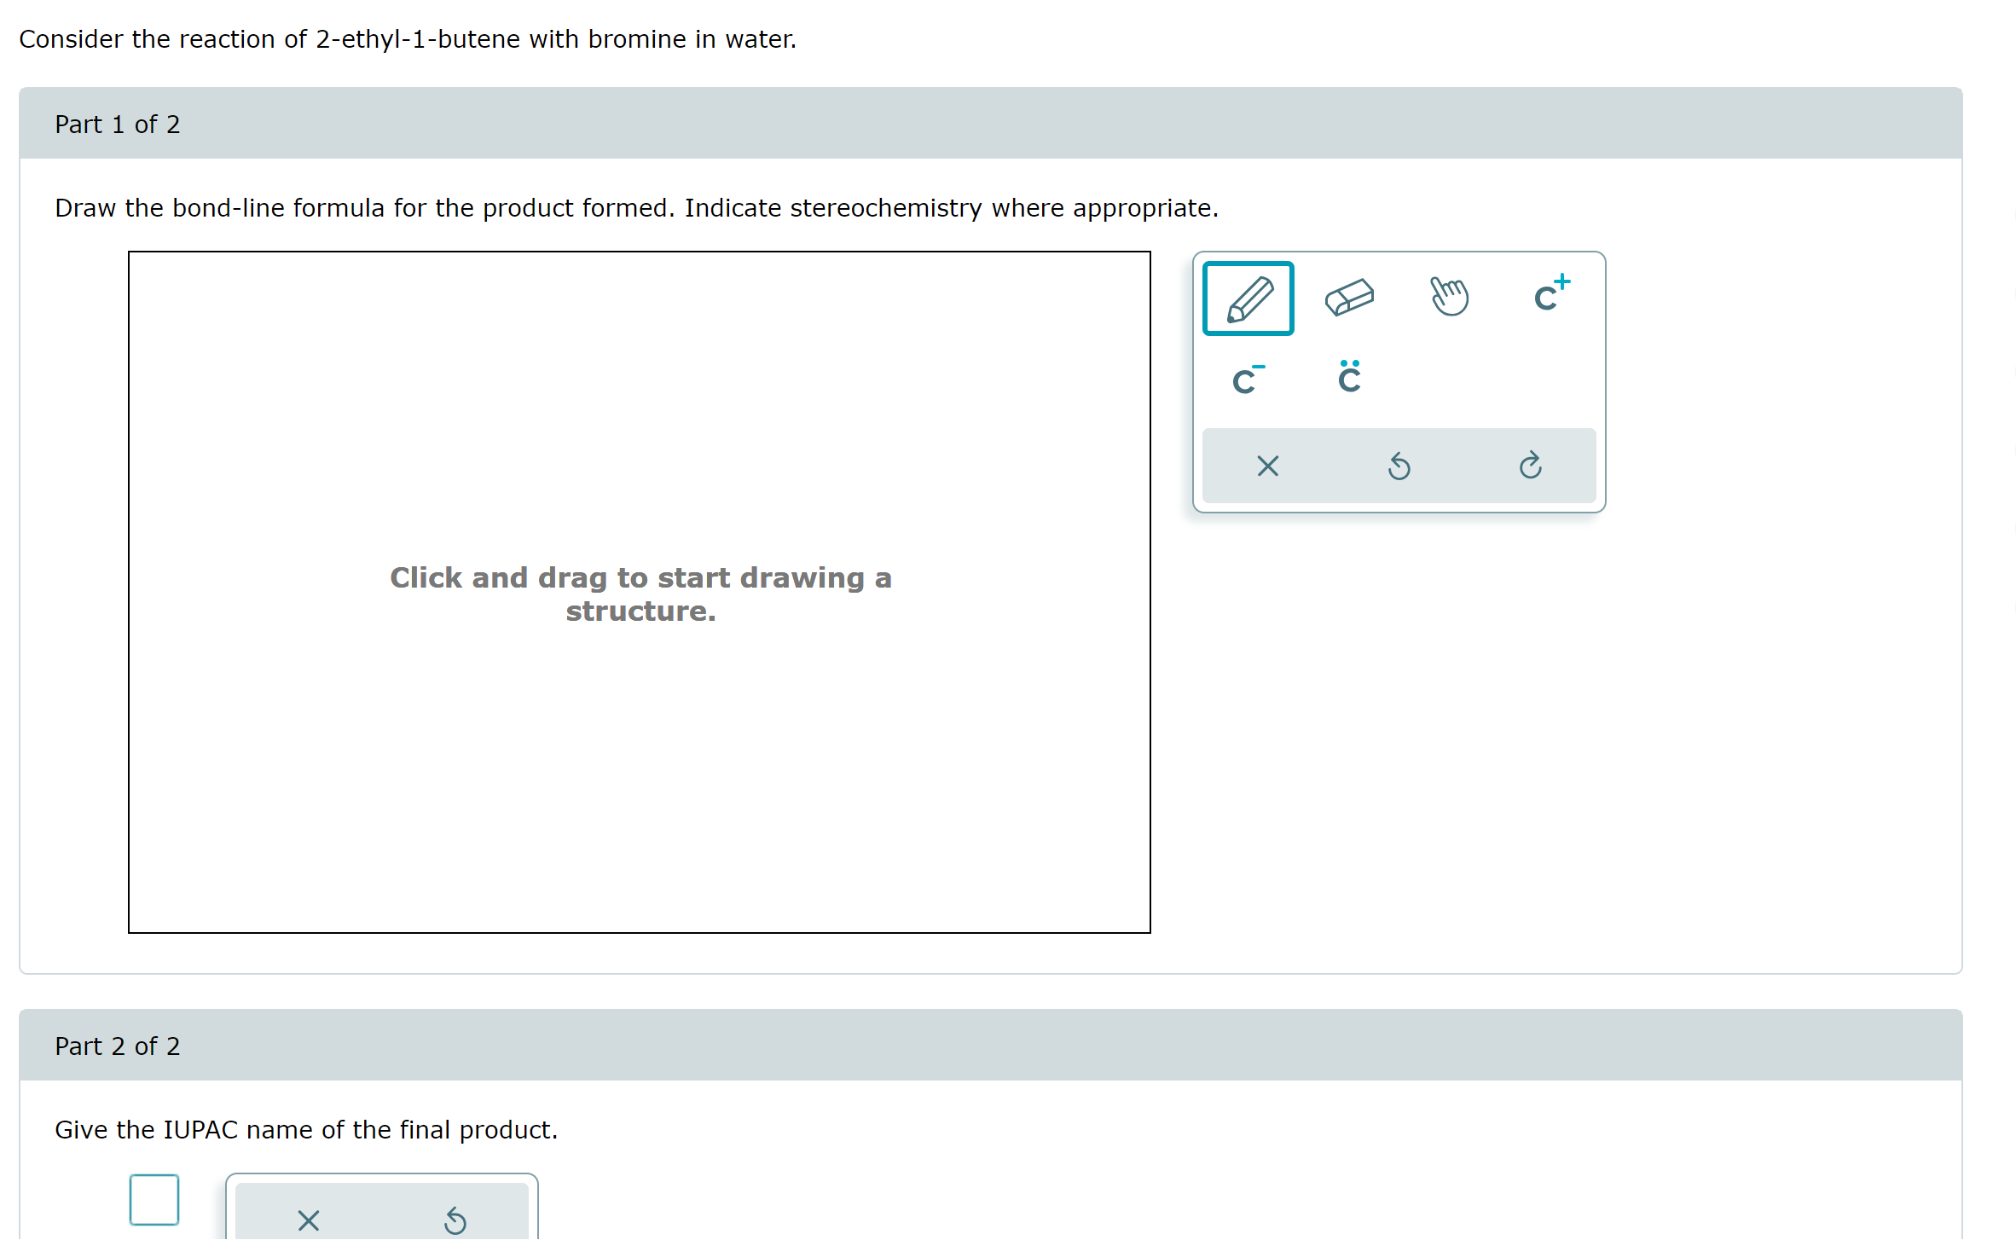The image size is (2016, 1240).
Task: Select the eraser tool
Action: [1348, 298]
